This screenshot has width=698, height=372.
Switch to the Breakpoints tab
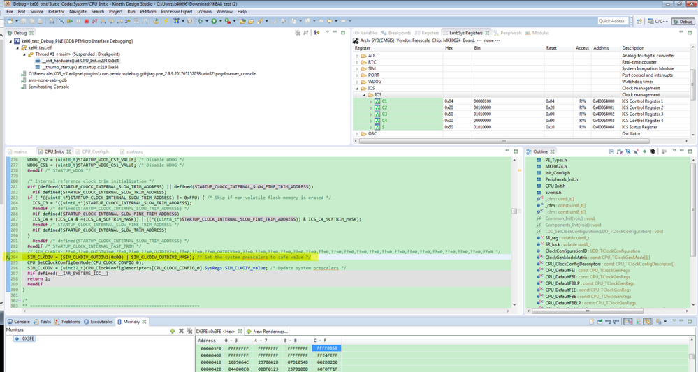click(399, 33)
